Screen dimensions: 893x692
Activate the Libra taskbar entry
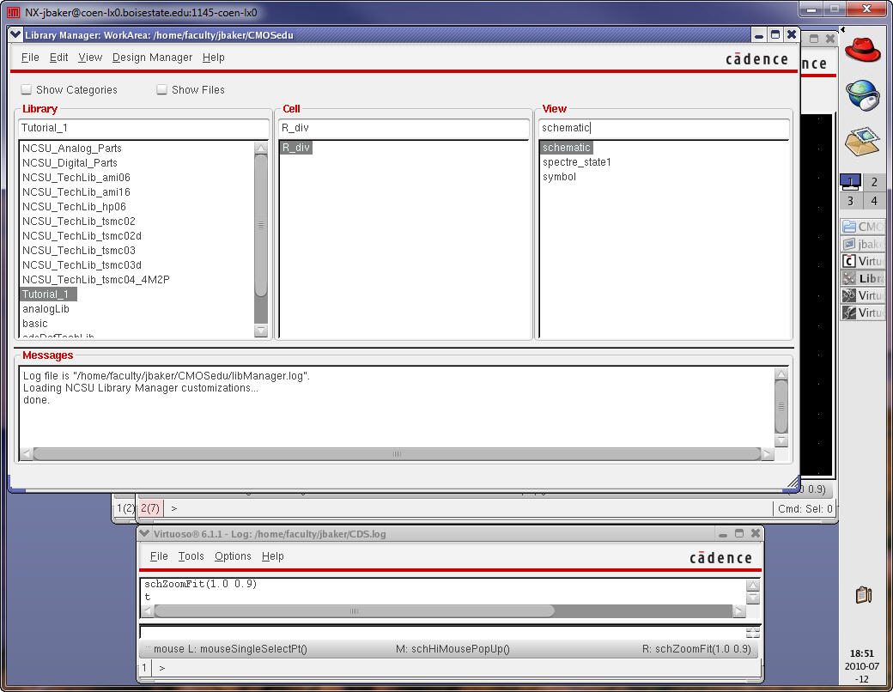coord(862,278)
